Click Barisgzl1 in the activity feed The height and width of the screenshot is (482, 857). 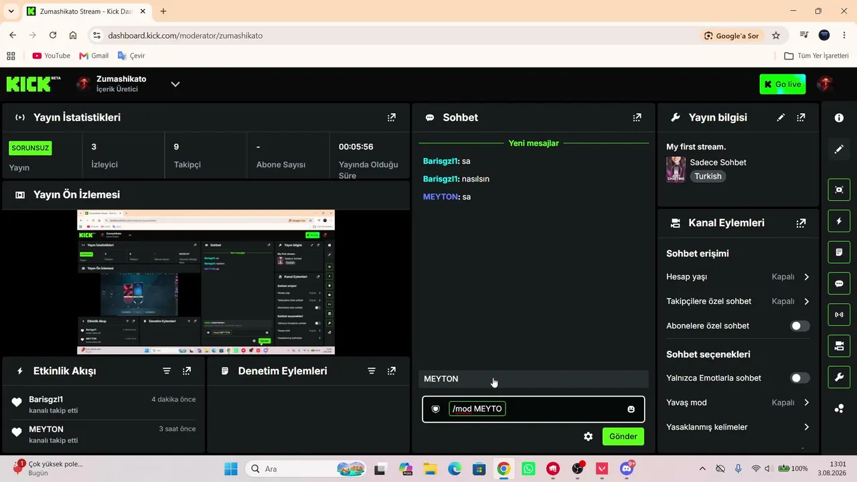click(x=46, y=400)
